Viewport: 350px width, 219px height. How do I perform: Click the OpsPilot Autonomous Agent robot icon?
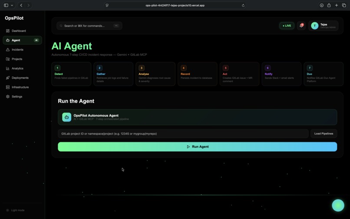(x=66, y=117)
